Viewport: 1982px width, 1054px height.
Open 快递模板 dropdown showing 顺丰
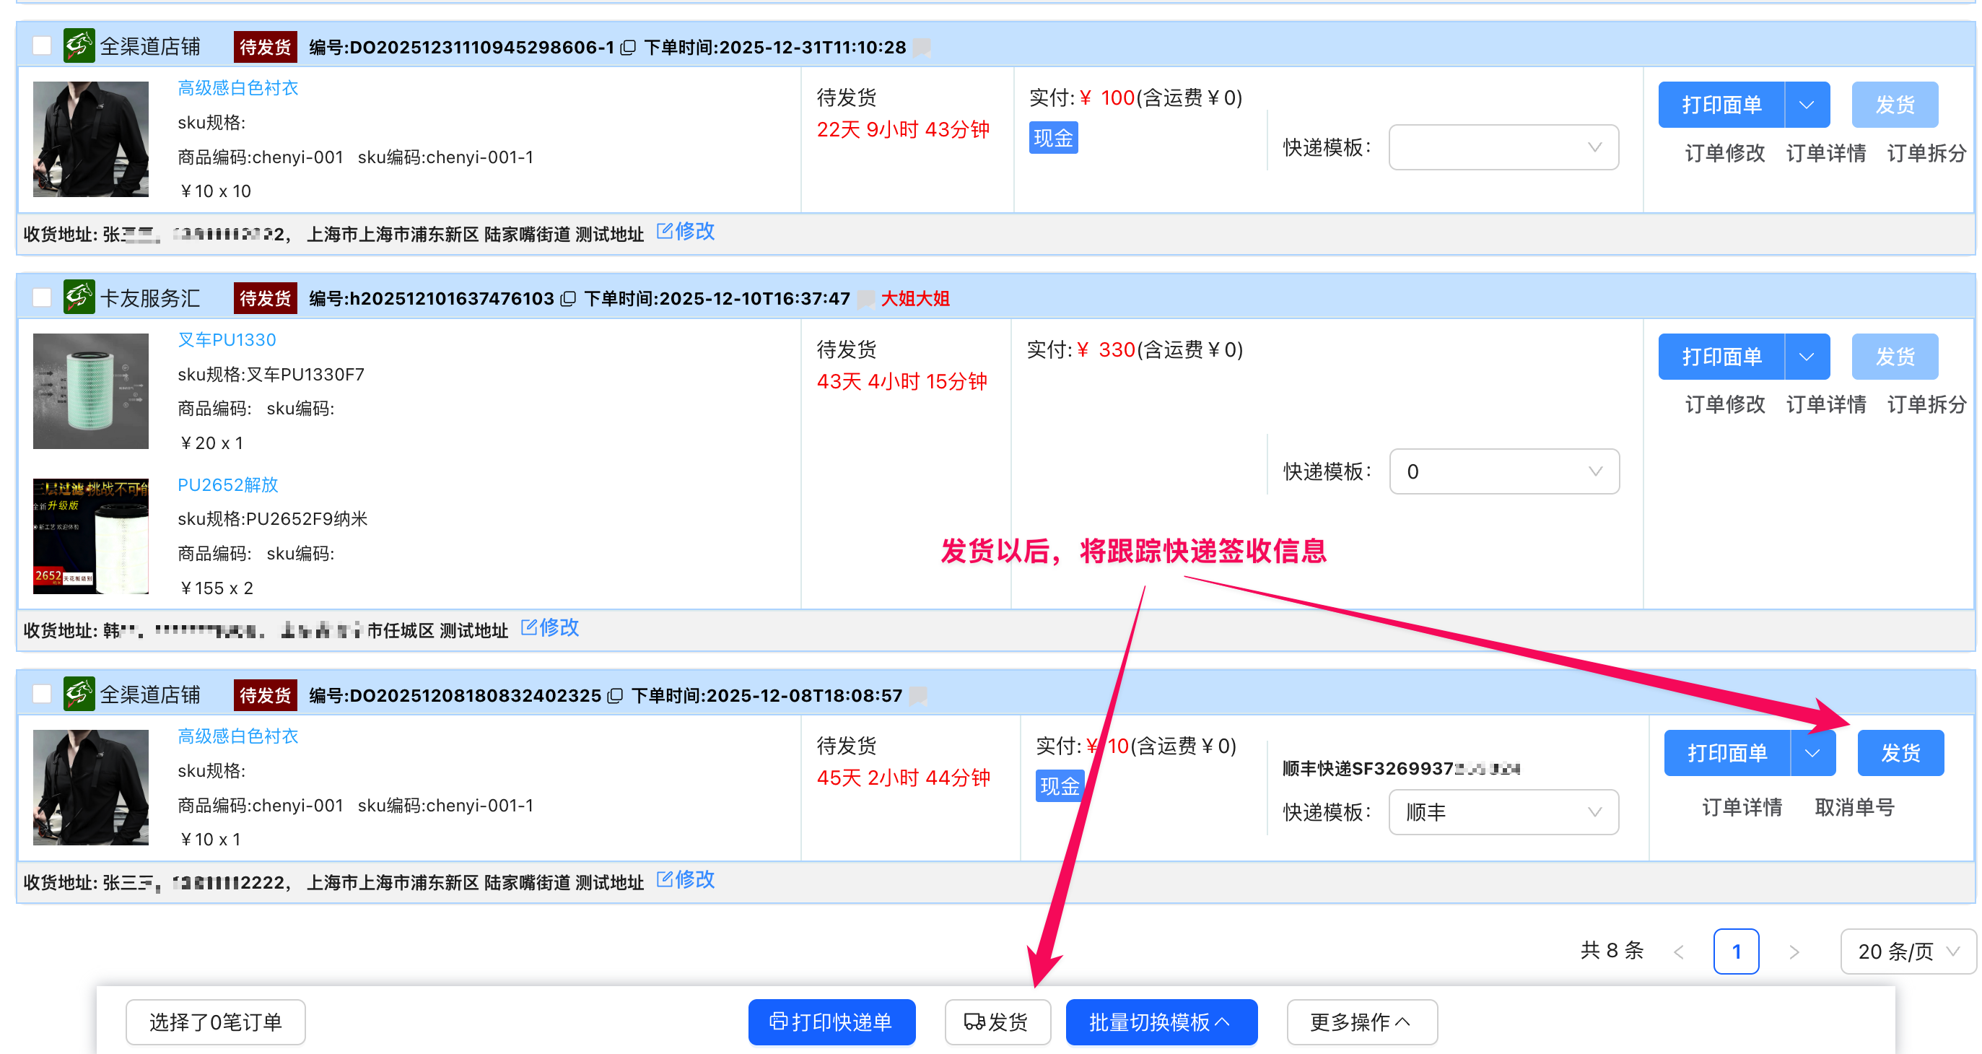(1503, 811)
